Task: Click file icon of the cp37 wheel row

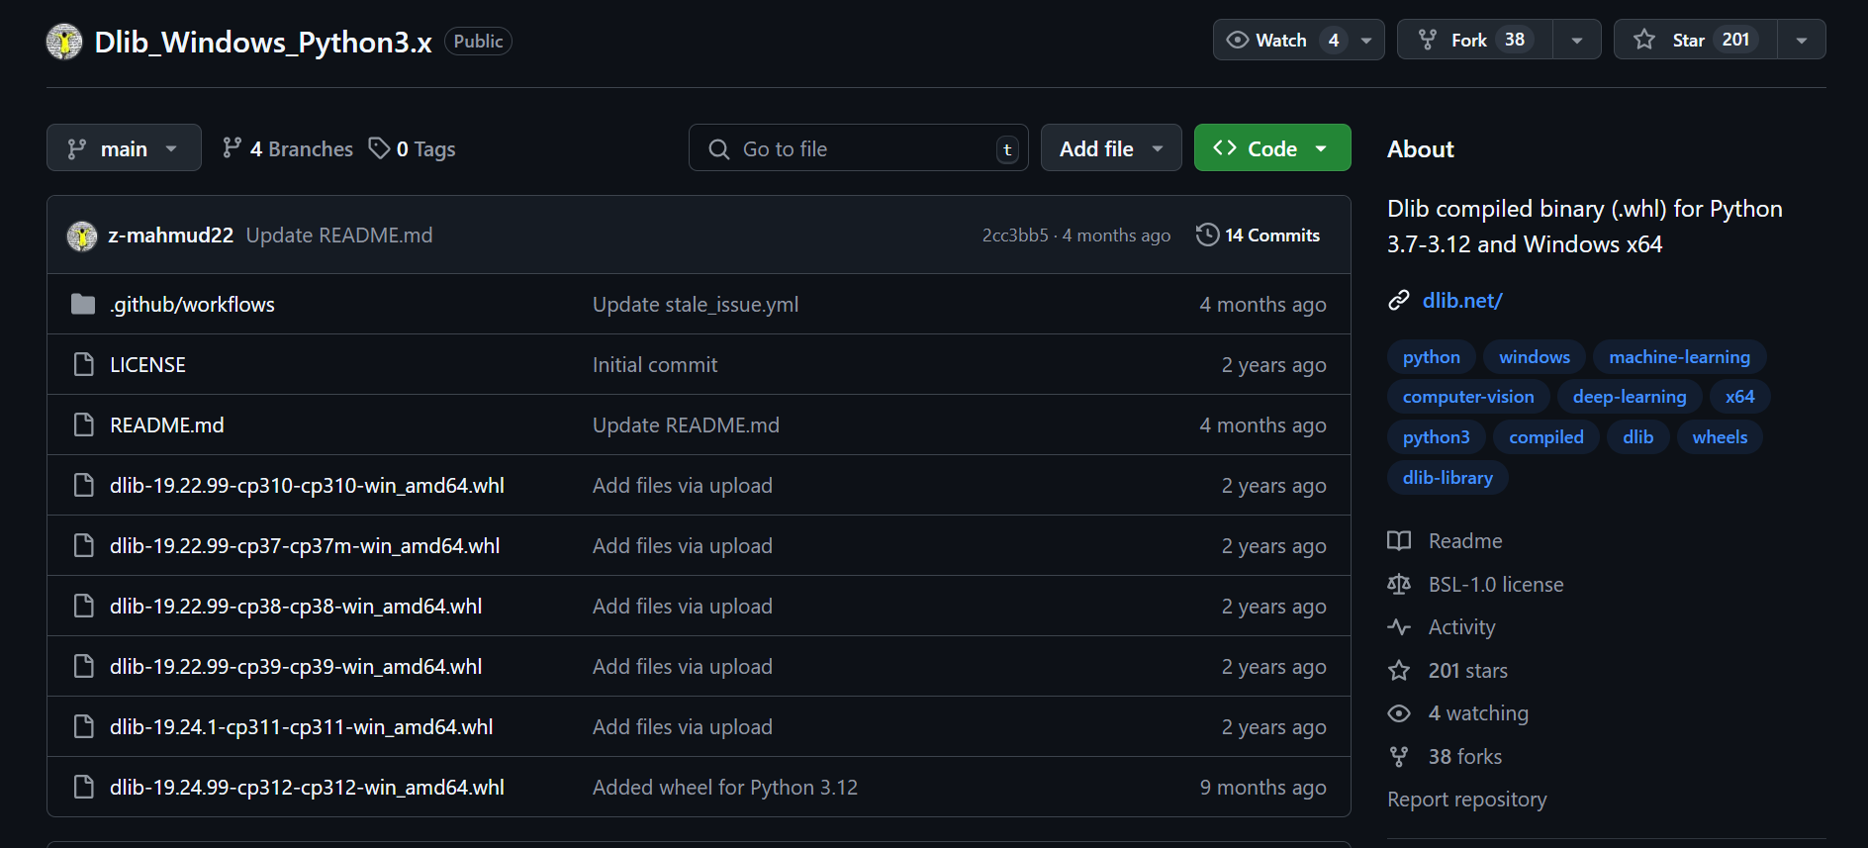Action: pos(84,545)
